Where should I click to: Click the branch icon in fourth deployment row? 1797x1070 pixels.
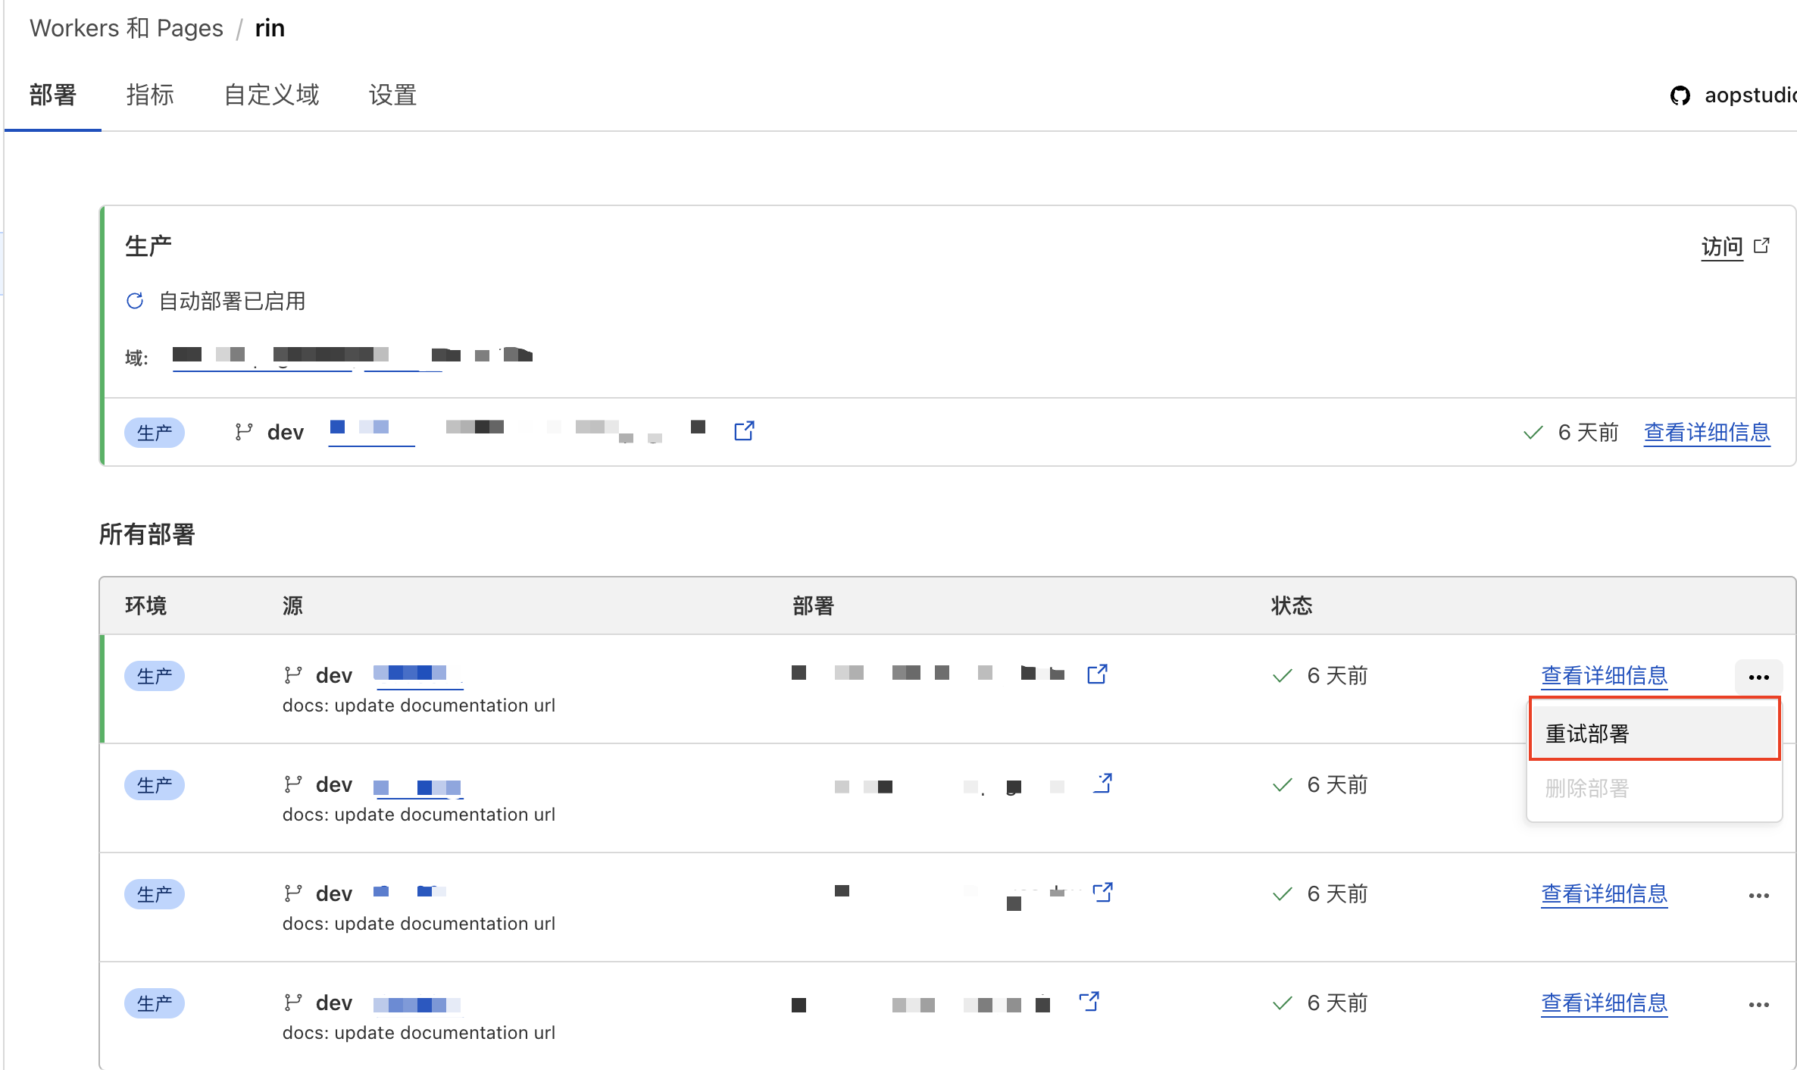[x=292, y=1003]
